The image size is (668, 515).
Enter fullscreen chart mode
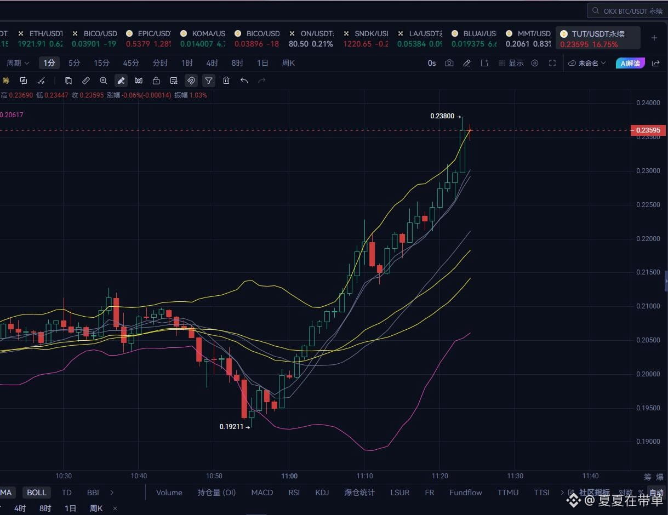click(552, 63)
